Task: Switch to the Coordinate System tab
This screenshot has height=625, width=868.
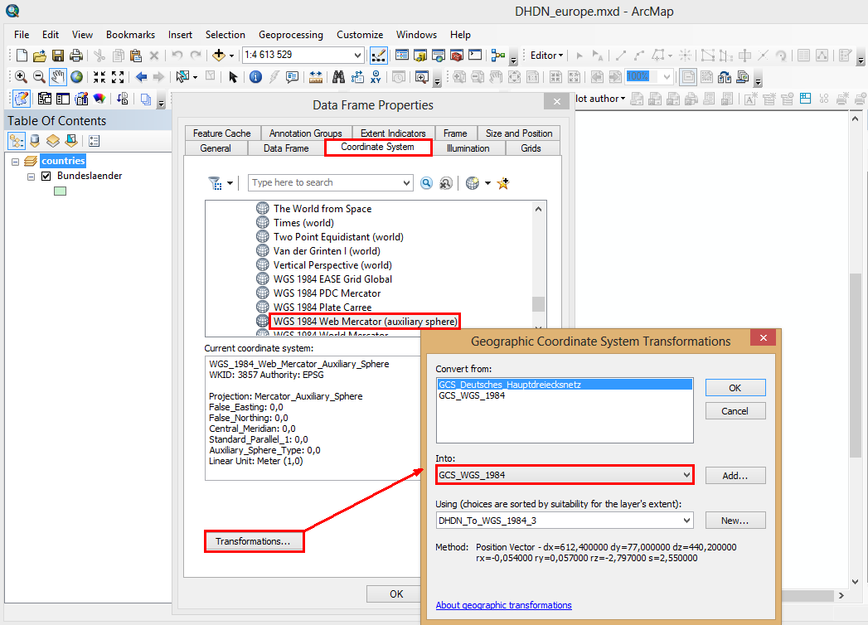Action: [x=378, y=148]
